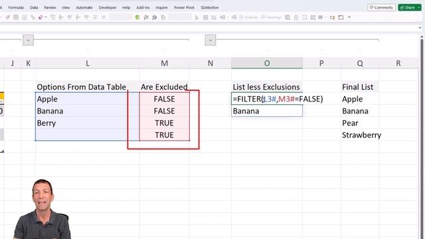Switch to the Review tab
The width and height of the screenshot is (425, 239).
pos(50,7)
